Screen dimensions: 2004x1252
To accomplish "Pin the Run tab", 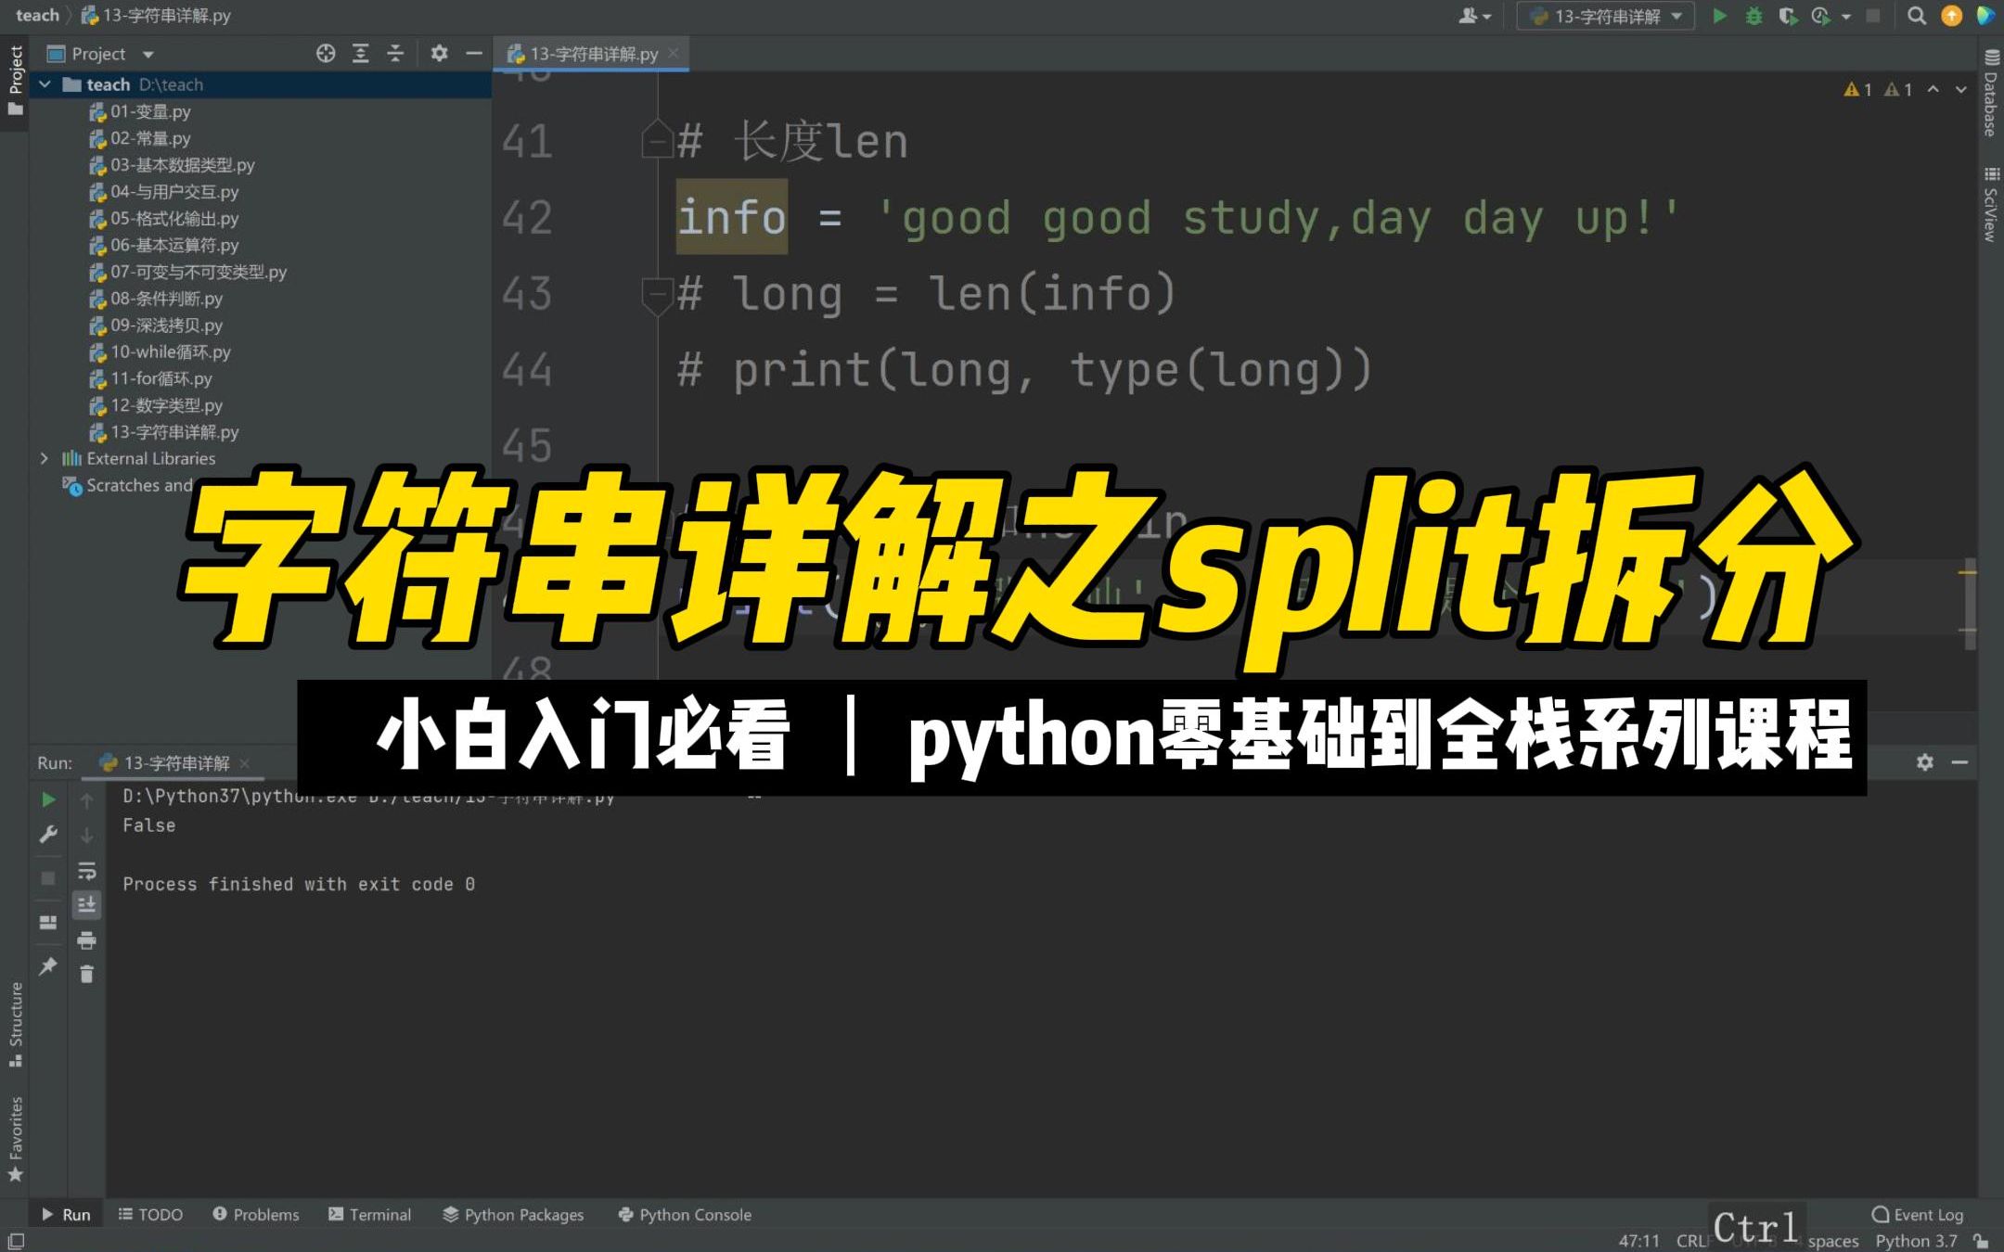I will pos(48,965).
